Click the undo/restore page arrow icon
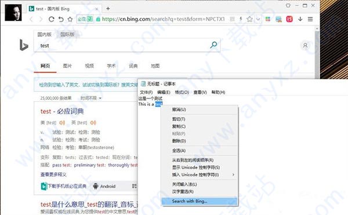 pos(61,19)
